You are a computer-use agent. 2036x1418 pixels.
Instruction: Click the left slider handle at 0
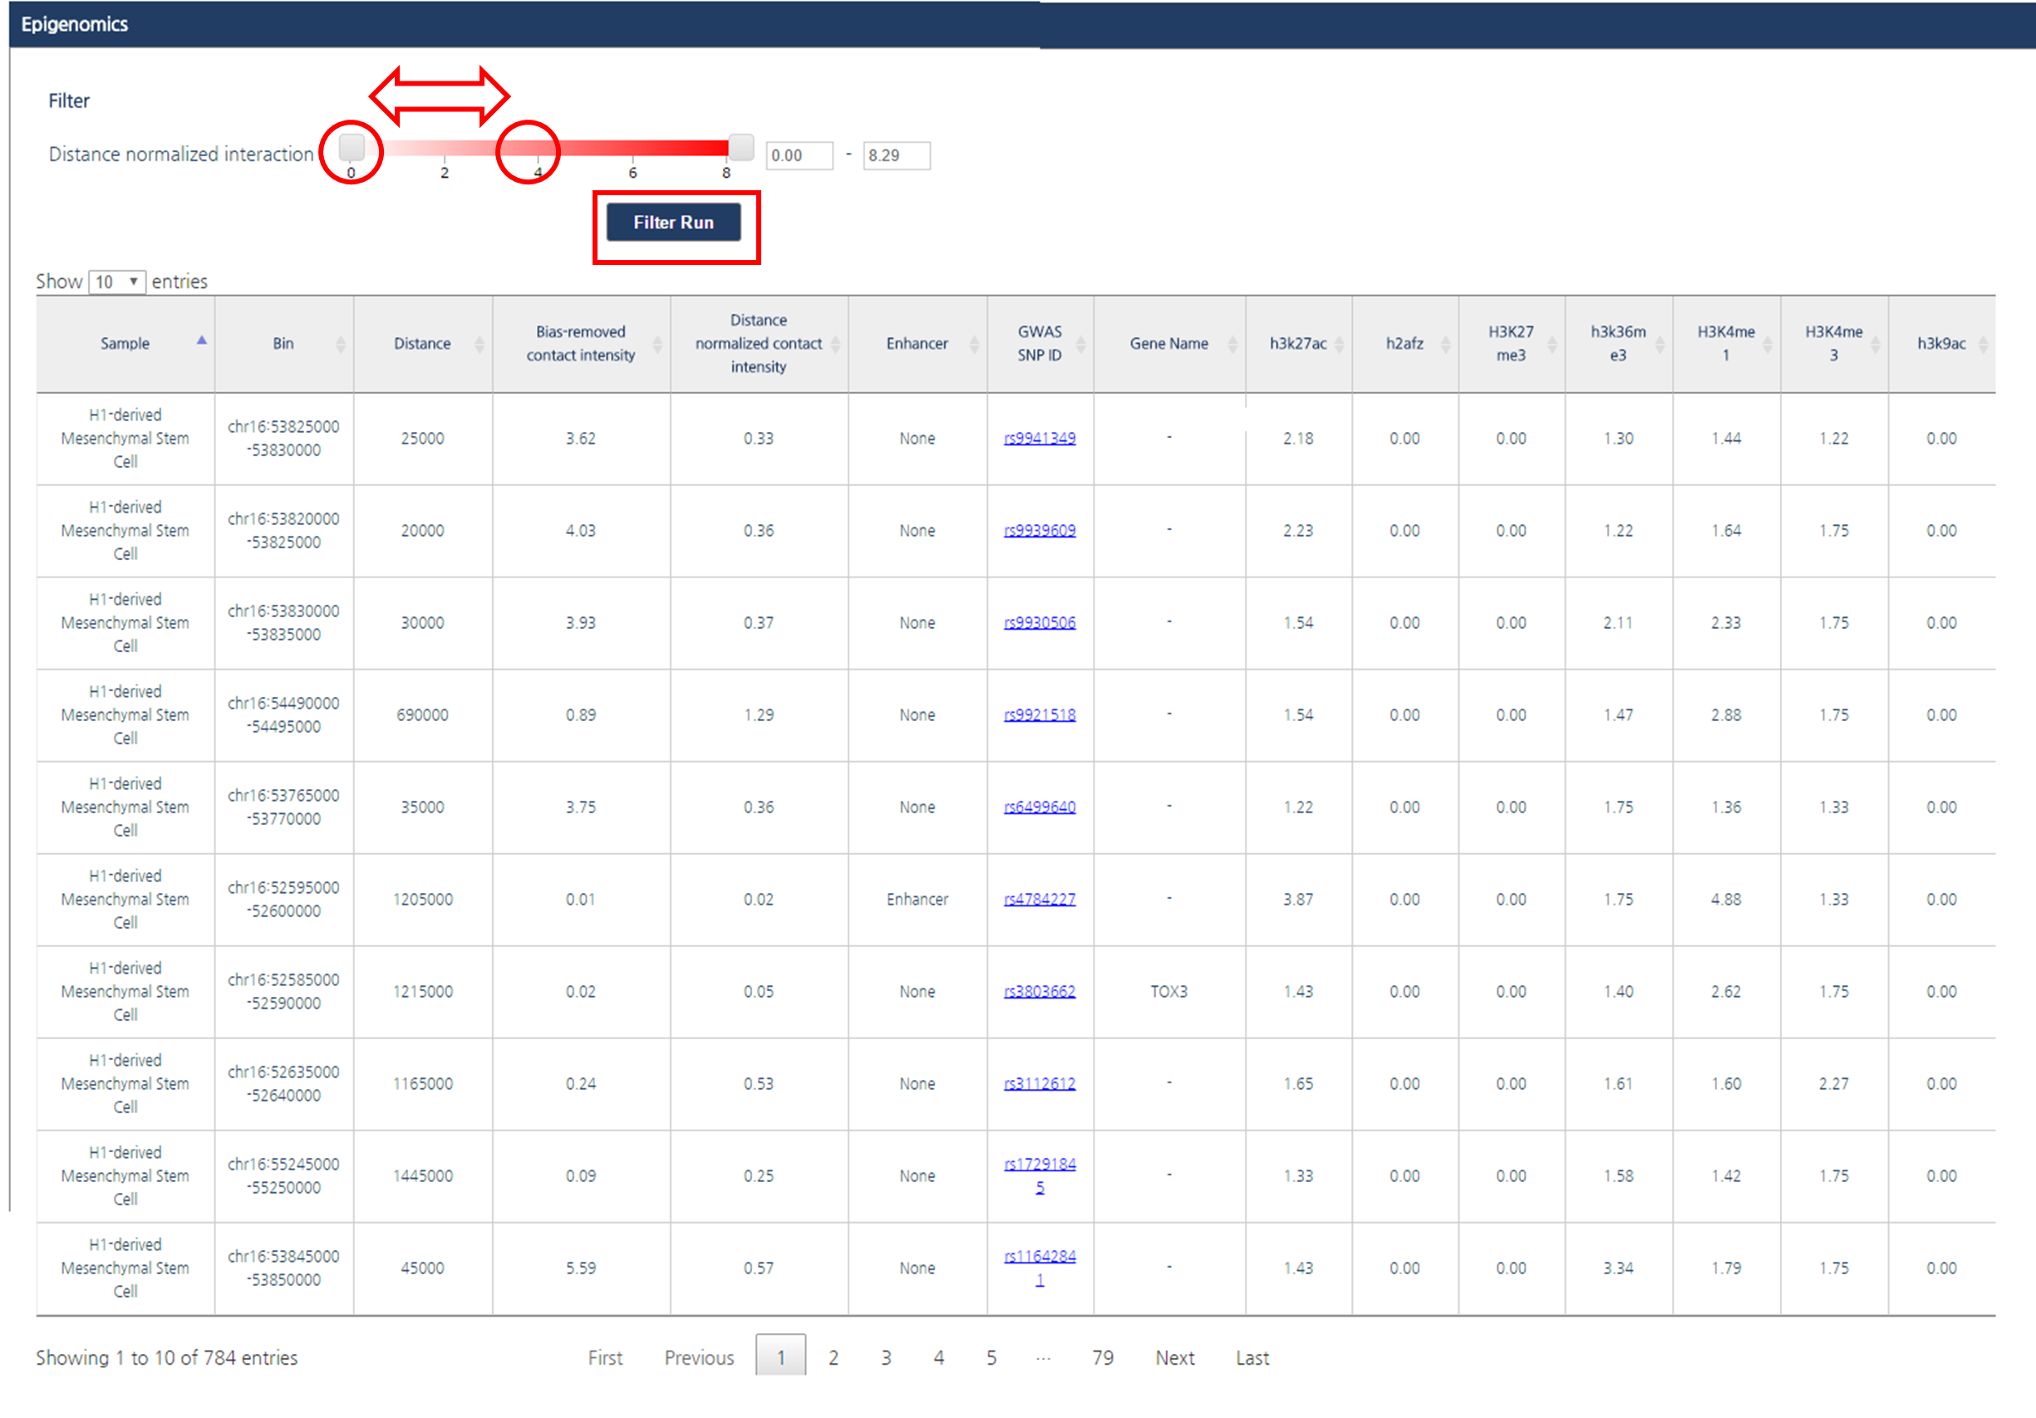352,146
